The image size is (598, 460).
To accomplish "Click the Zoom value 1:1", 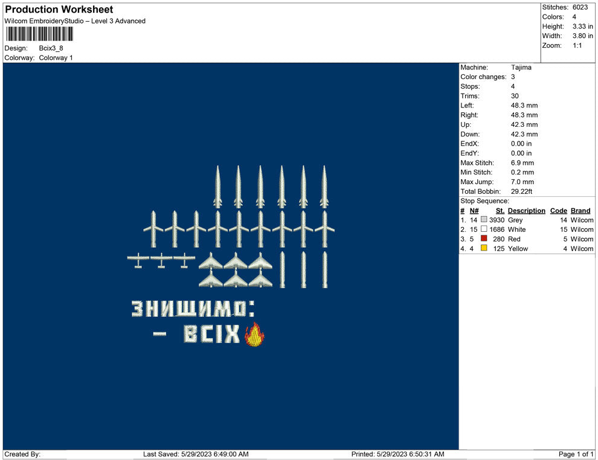I will tap(577, 45).
